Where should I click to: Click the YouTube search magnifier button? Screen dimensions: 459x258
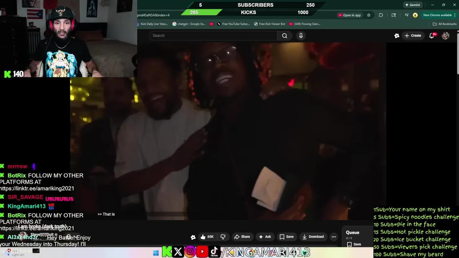284,35
